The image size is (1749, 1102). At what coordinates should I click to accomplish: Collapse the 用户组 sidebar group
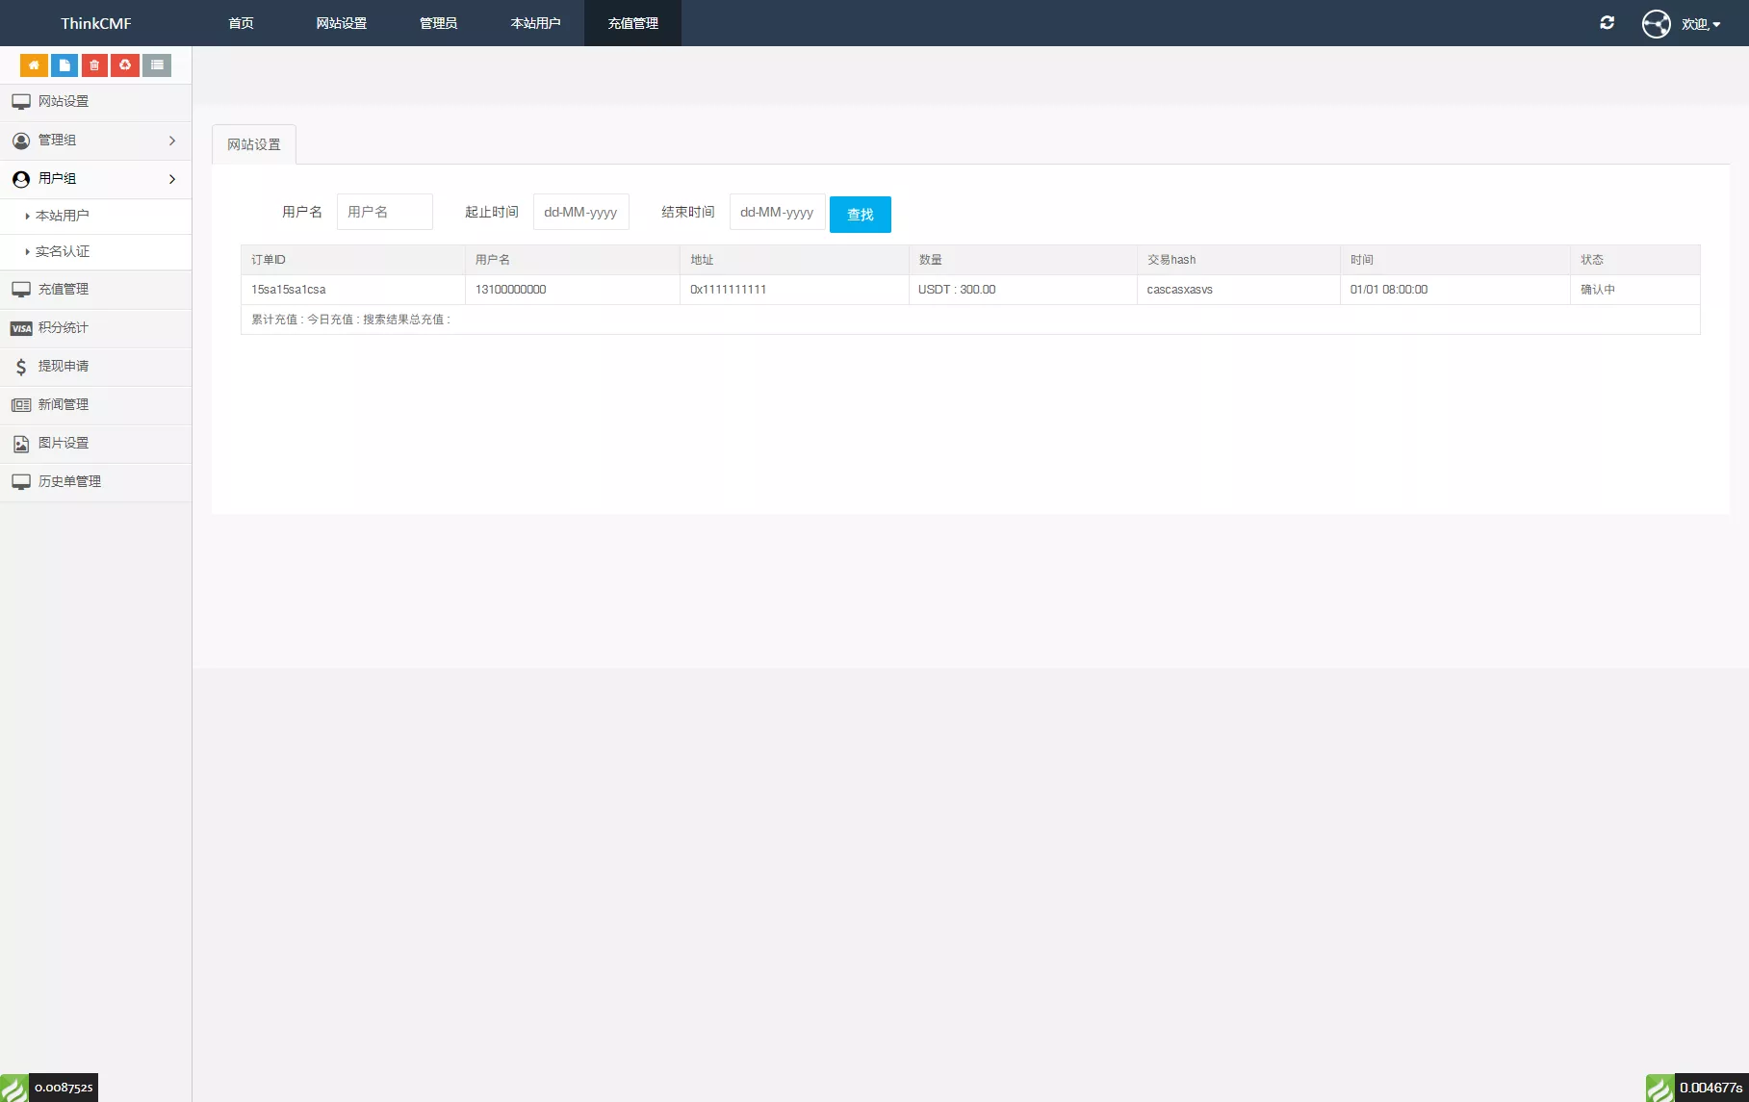point(95,179)
